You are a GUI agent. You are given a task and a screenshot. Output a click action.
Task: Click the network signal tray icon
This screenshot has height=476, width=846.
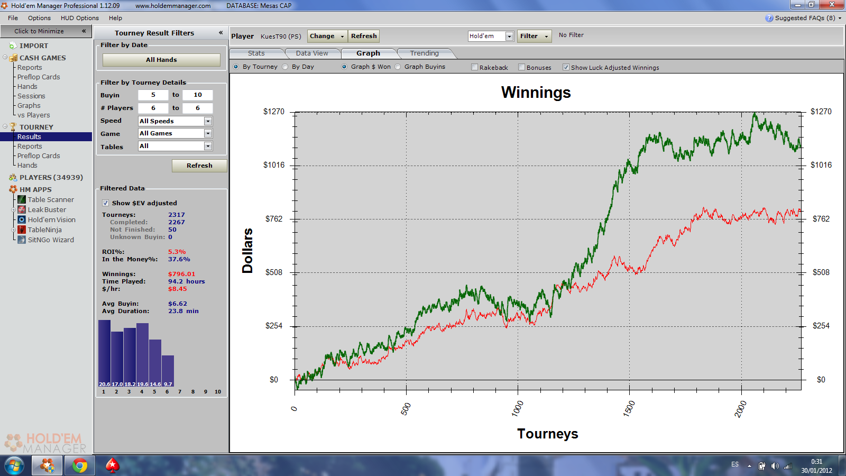788,466
